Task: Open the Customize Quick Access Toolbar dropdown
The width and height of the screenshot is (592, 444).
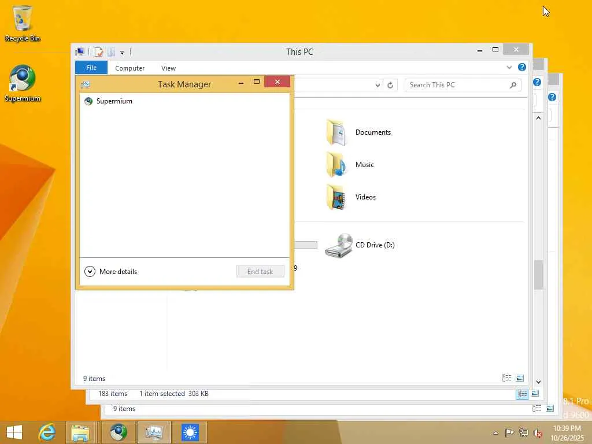Action: click(123, 53)
